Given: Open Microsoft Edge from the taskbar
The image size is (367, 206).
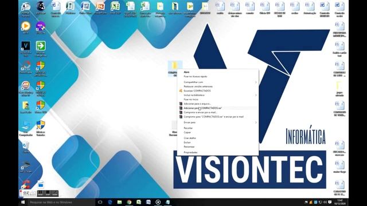Looking at the screenshot, I should [110, 202].
